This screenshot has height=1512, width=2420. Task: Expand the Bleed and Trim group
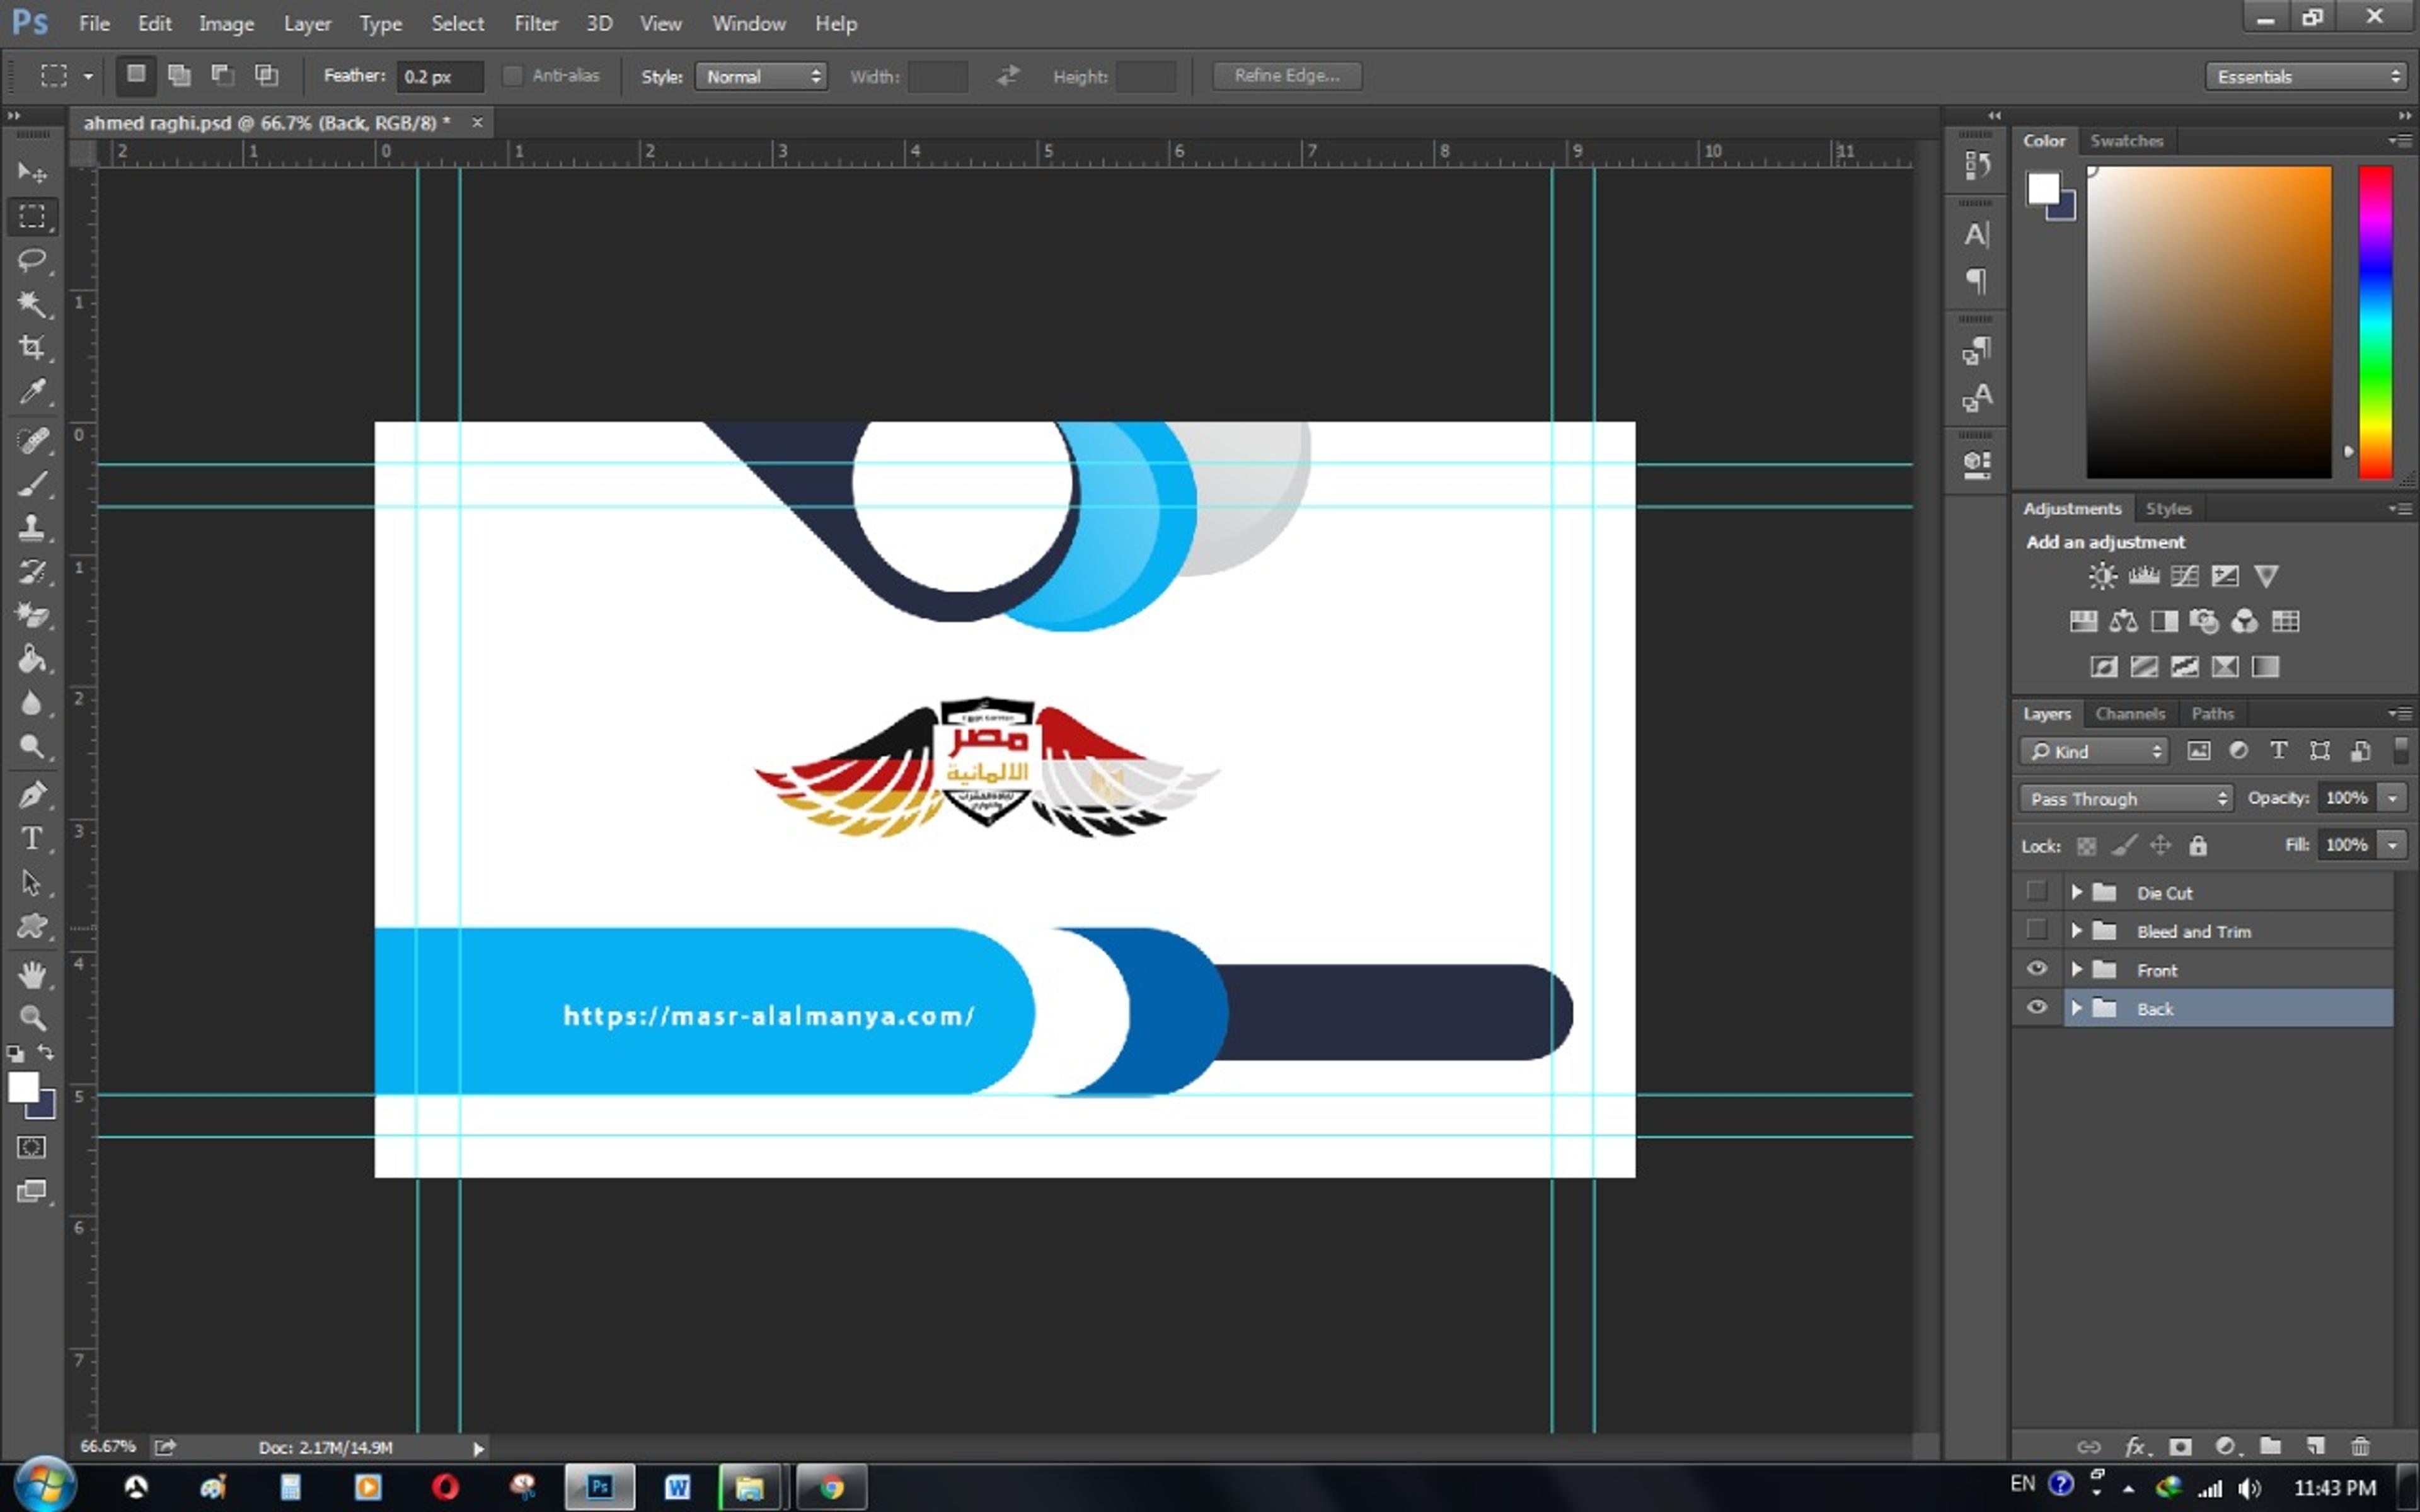pyautogui.click(x=2076, y=930)
